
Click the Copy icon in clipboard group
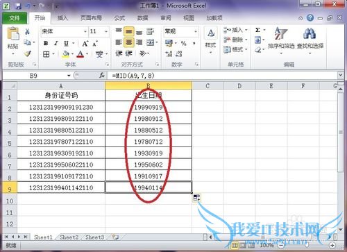coord(27,42)
